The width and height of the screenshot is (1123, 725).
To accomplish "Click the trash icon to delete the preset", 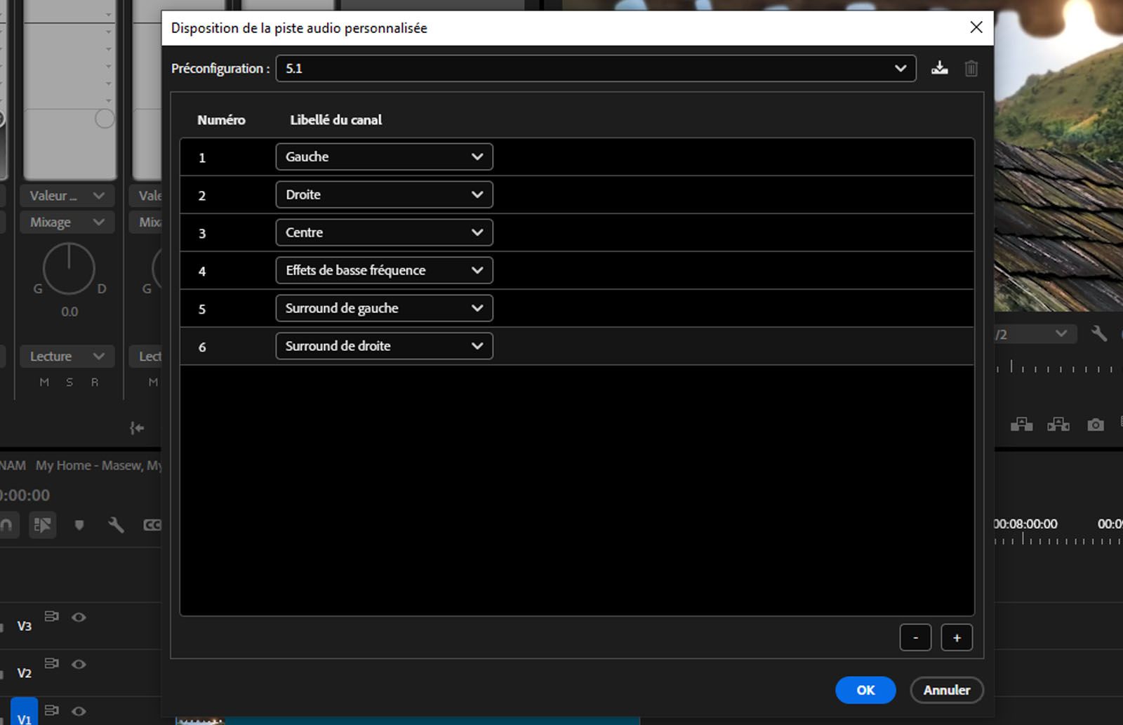I will click(971, 68).
